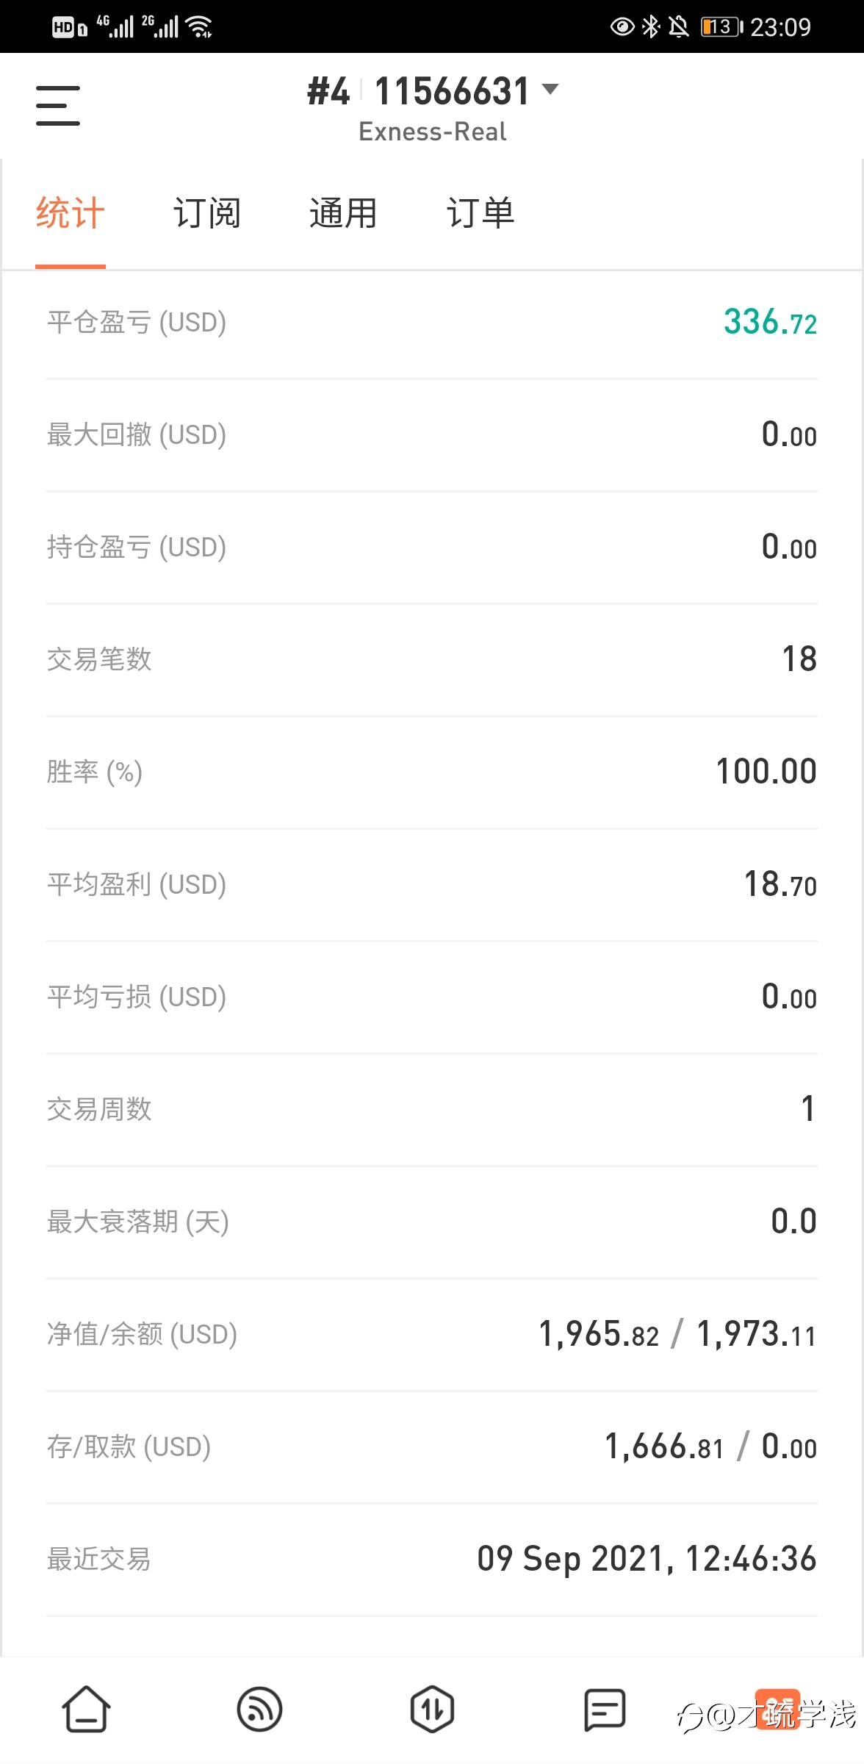Tap the 最近交易 date entry
The height and width of the screenshot is (1764, 864).
tap(647, 1559)
